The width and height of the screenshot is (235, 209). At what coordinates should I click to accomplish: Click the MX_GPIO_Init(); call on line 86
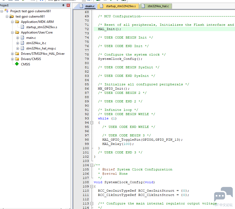[x=114, y=89]
